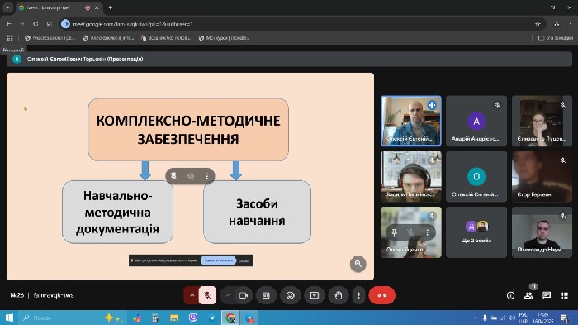The width and height of the screenshot is (578, 325).
Task: Open the chat with everyone panel
Action: coord(547,295)
